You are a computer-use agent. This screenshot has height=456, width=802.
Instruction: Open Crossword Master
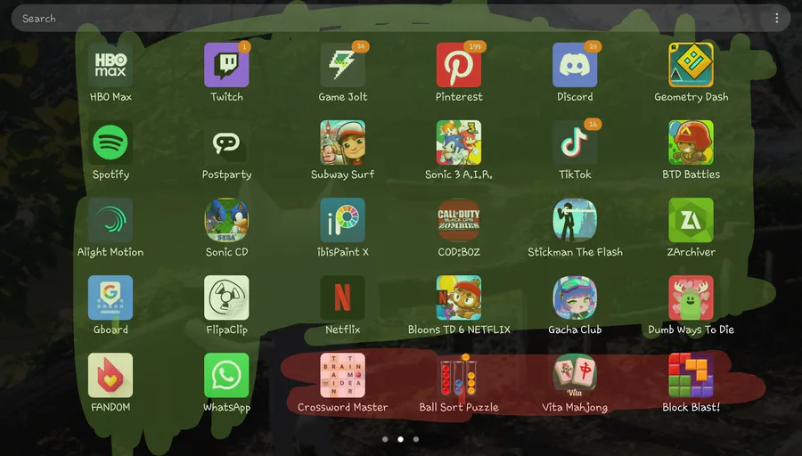coord(343,376)
